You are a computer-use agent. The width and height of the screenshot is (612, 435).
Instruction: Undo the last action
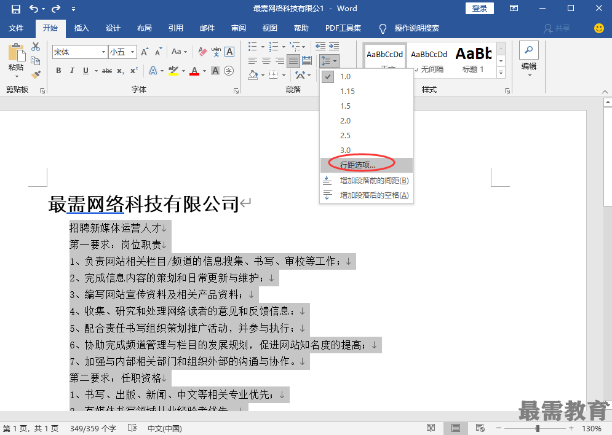[x=34, y=9]
